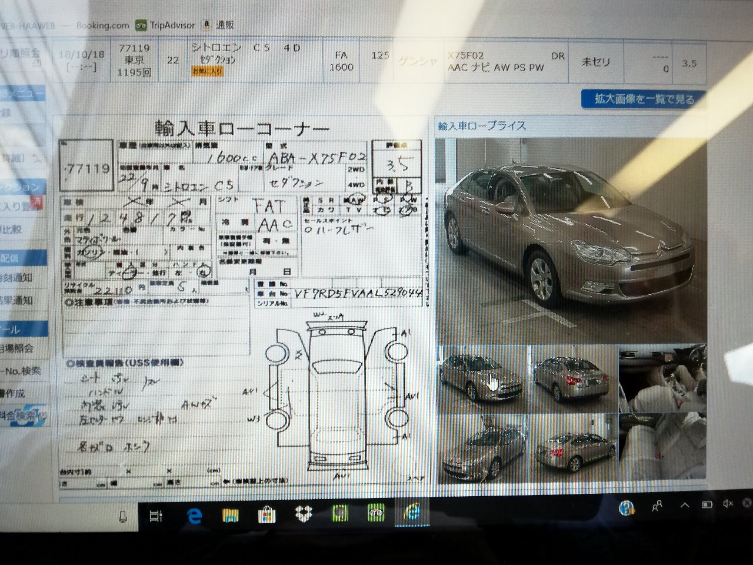Image resolution: width=753 pixels, height=565 pixels.
Task: Click the 未セリ status cell
Action: (596, 61)
